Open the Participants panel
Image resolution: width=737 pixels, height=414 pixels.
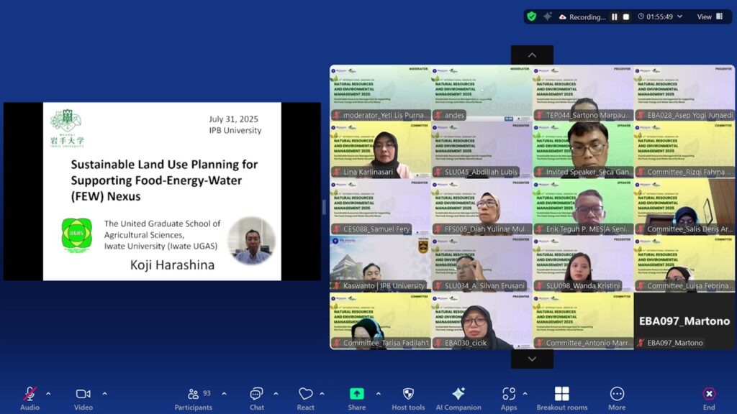pos(194,395)
